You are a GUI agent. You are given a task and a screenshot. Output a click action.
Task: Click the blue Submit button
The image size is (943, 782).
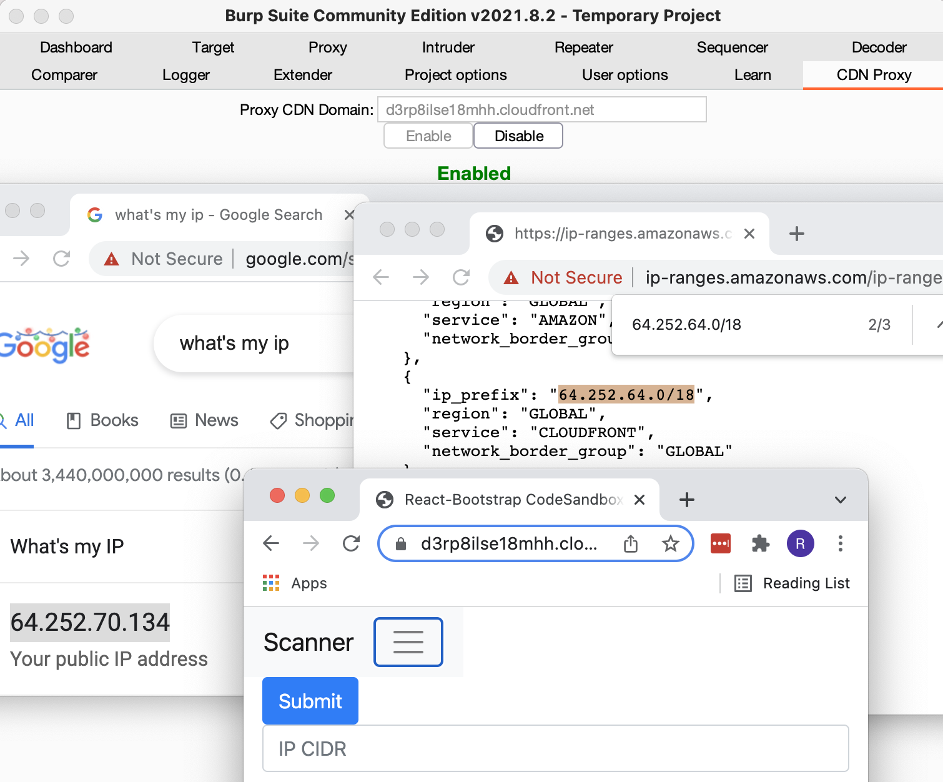310,701
